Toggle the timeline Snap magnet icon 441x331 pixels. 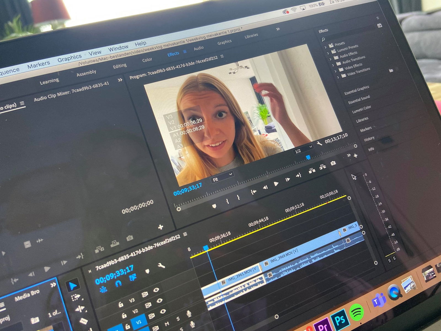click(x=118, y=283)
